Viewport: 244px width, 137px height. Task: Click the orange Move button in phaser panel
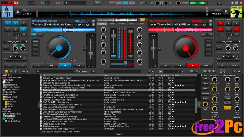[x=228, y=108]
